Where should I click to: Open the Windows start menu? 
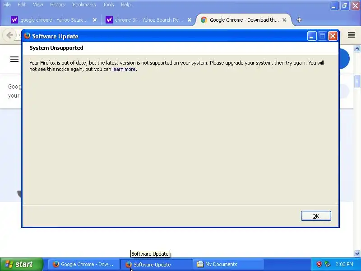coord(21,264)
